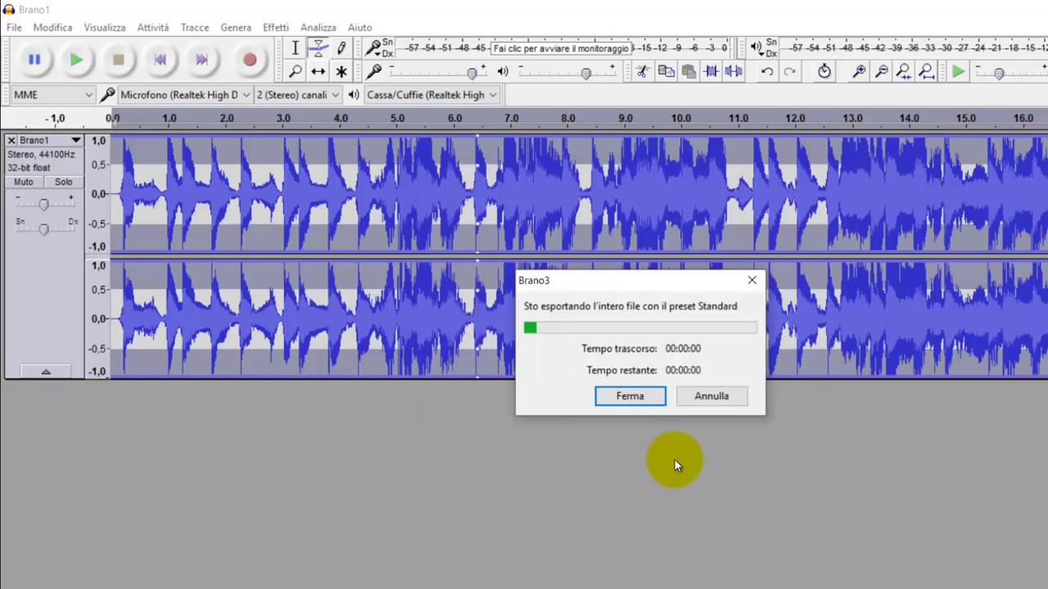Undo the last action

pyautogui.click(x=767, y=71)
